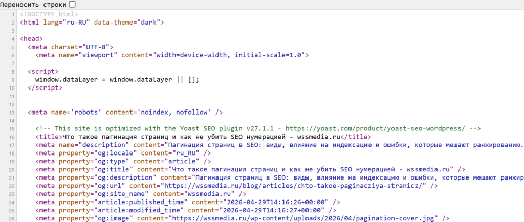Enable the Переносить строки checkbox

72,4
